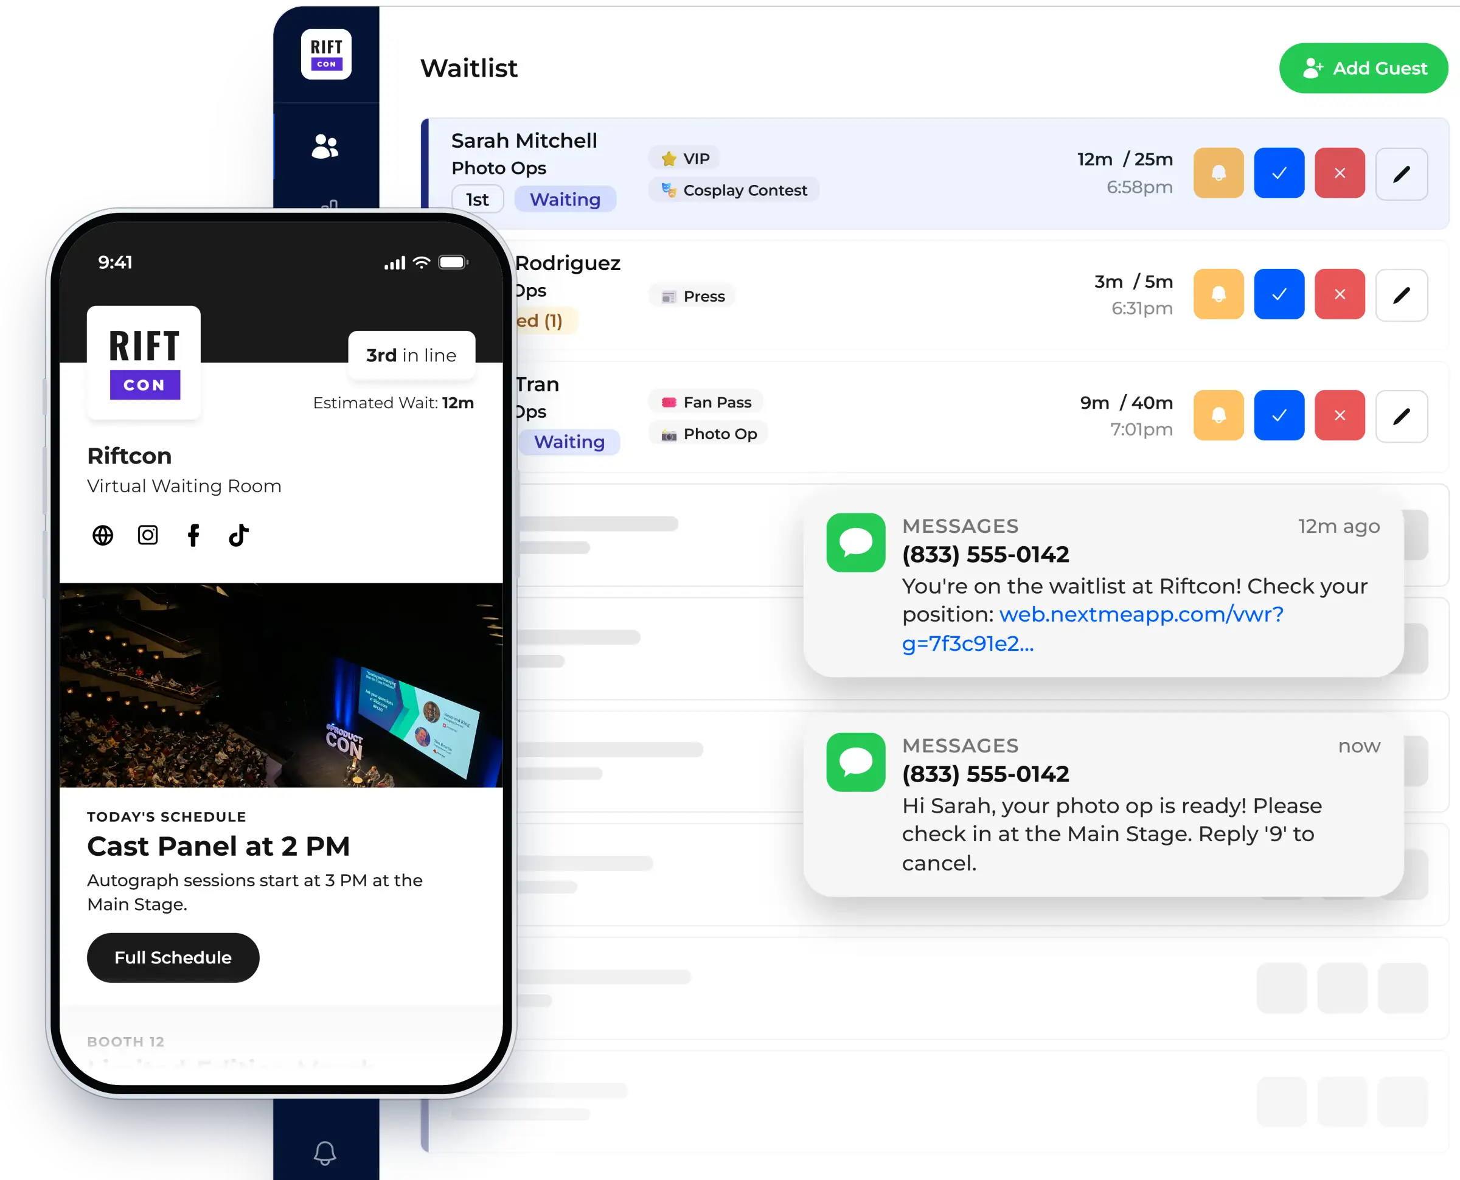The image size is (1460, 1180).
Task: Click the 9m / 40m wait time
Action: (1126, 403)
